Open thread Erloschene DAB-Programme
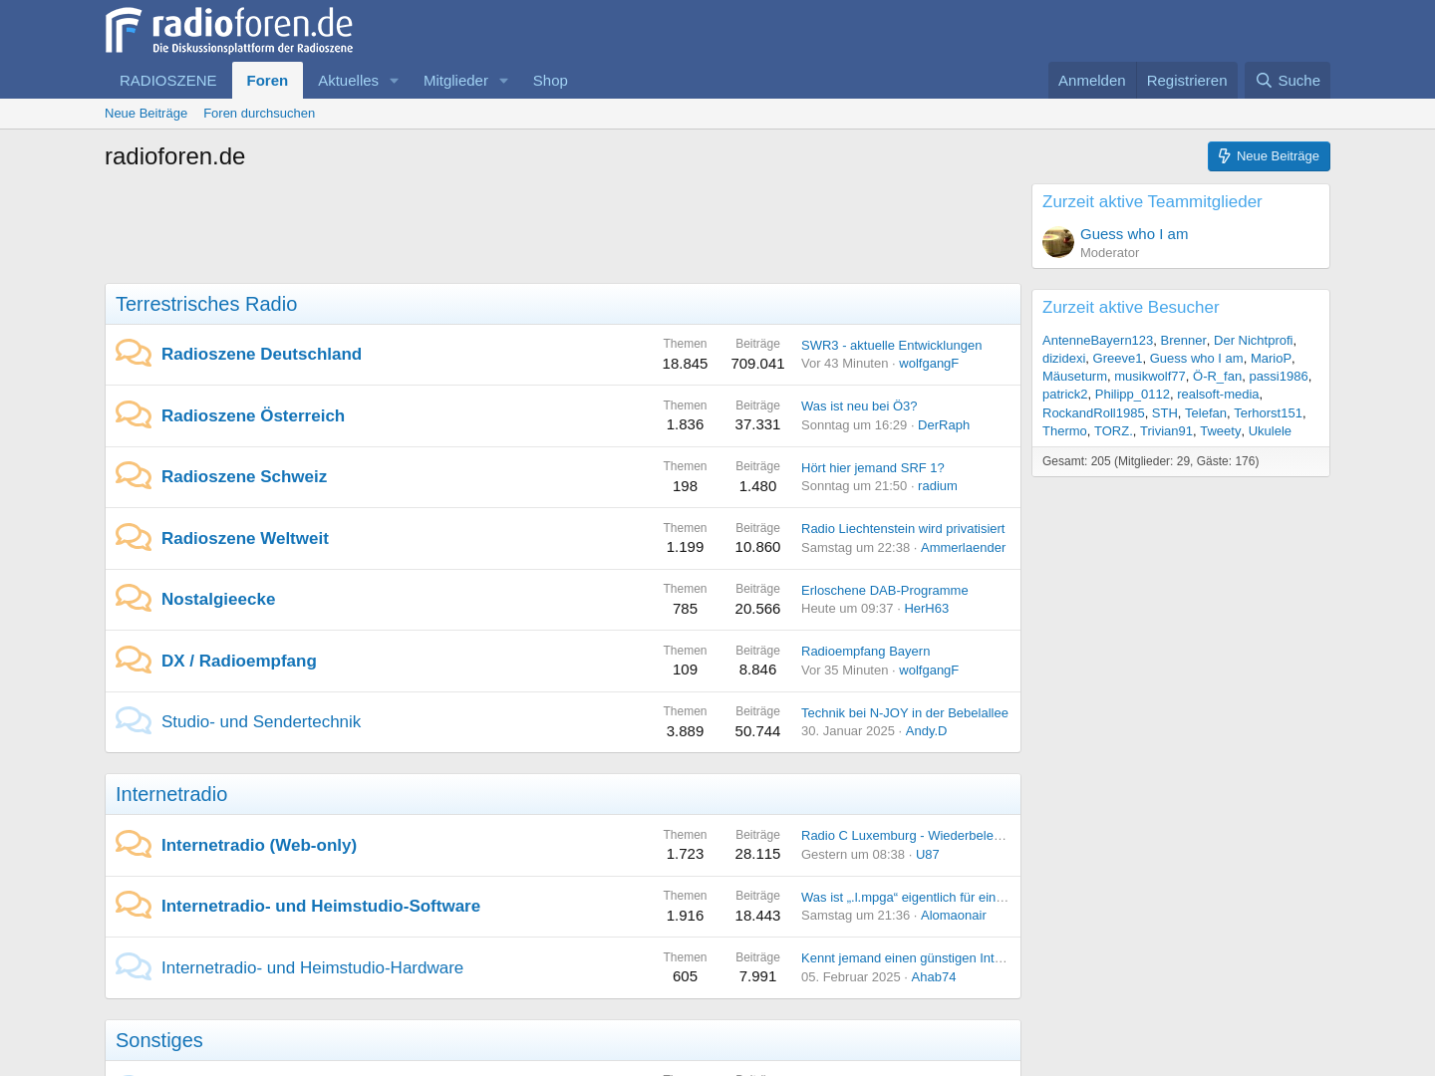Image resolution: width=1435 pixels, height=1076 pixels. (x=884, y=590)
